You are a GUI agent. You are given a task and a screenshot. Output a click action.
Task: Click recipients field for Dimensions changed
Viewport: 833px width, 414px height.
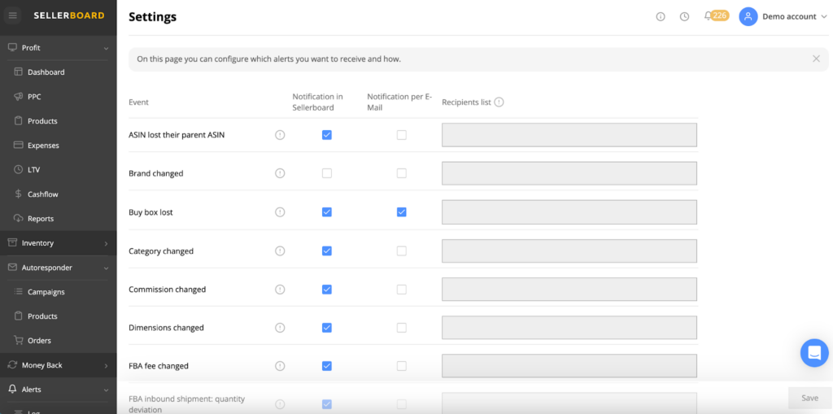pyautogui.click(x=569, y=328)
